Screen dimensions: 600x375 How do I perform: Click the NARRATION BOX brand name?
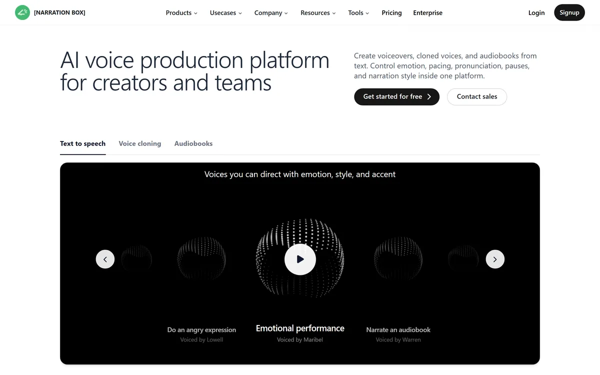[59, 12]
